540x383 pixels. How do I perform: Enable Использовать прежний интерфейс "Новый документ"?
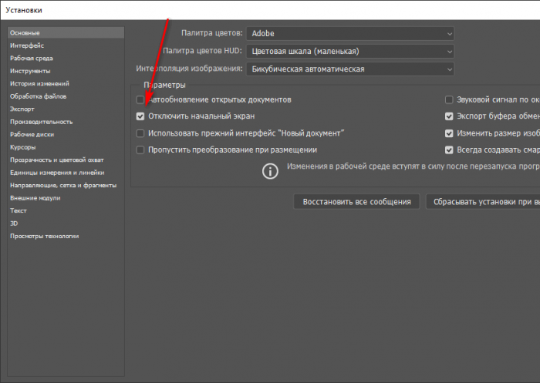(x=140, y=133)
